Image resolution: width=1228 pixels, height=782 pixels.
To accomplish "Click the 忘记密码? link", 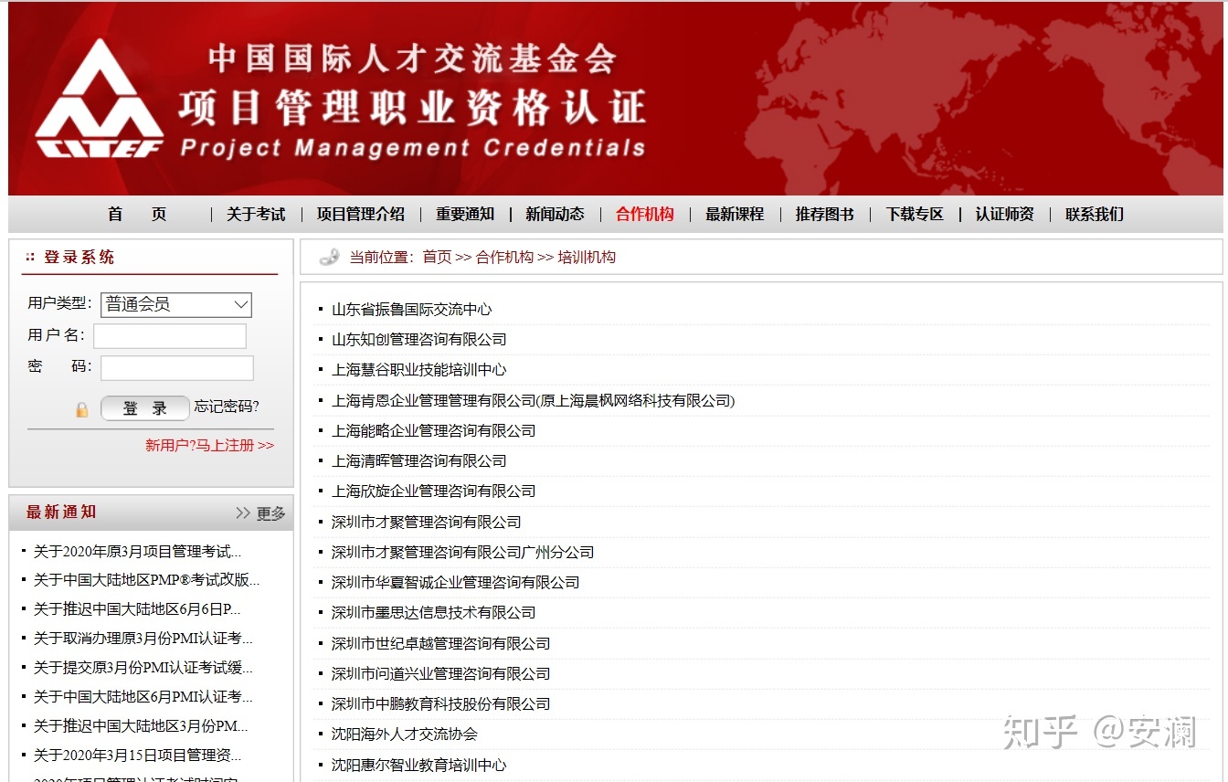I will 227,407.
